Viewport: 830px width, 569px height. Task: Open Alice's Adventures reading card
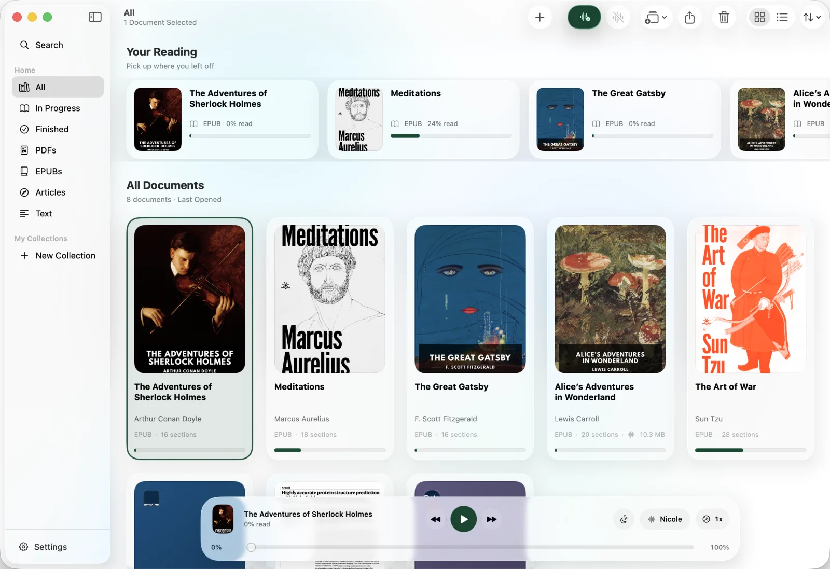click(x=780, y=119)
